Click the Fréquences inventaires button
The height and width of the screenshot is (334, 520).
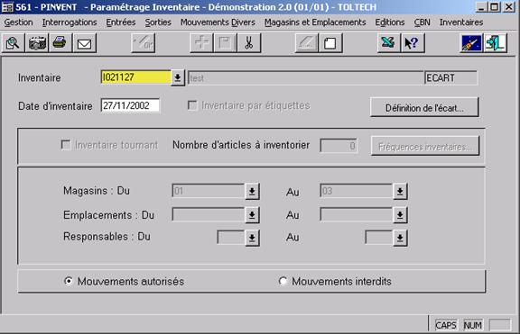(425, 146)
